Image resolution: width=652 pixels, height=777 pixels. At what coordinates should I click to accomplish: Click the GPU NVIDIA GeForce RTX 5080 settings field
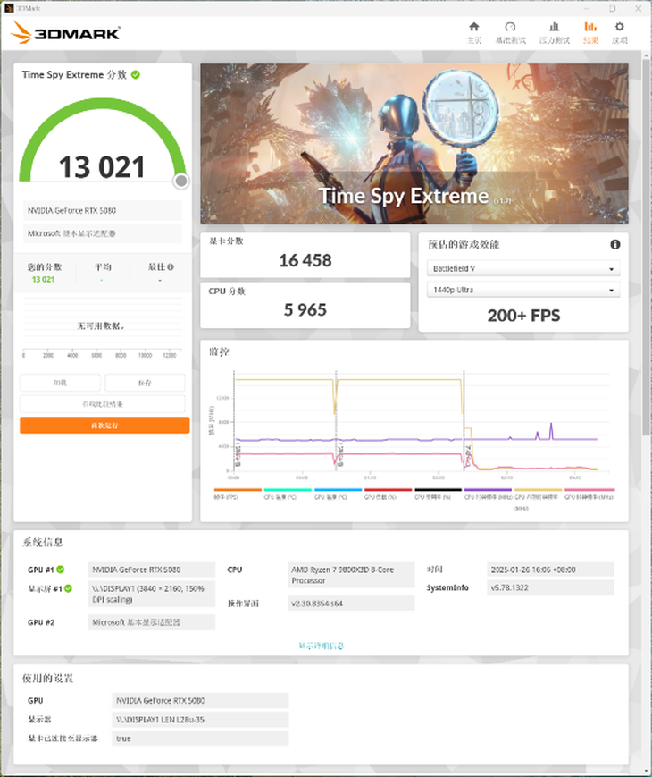pyautogui.click(x=200, y=701)
